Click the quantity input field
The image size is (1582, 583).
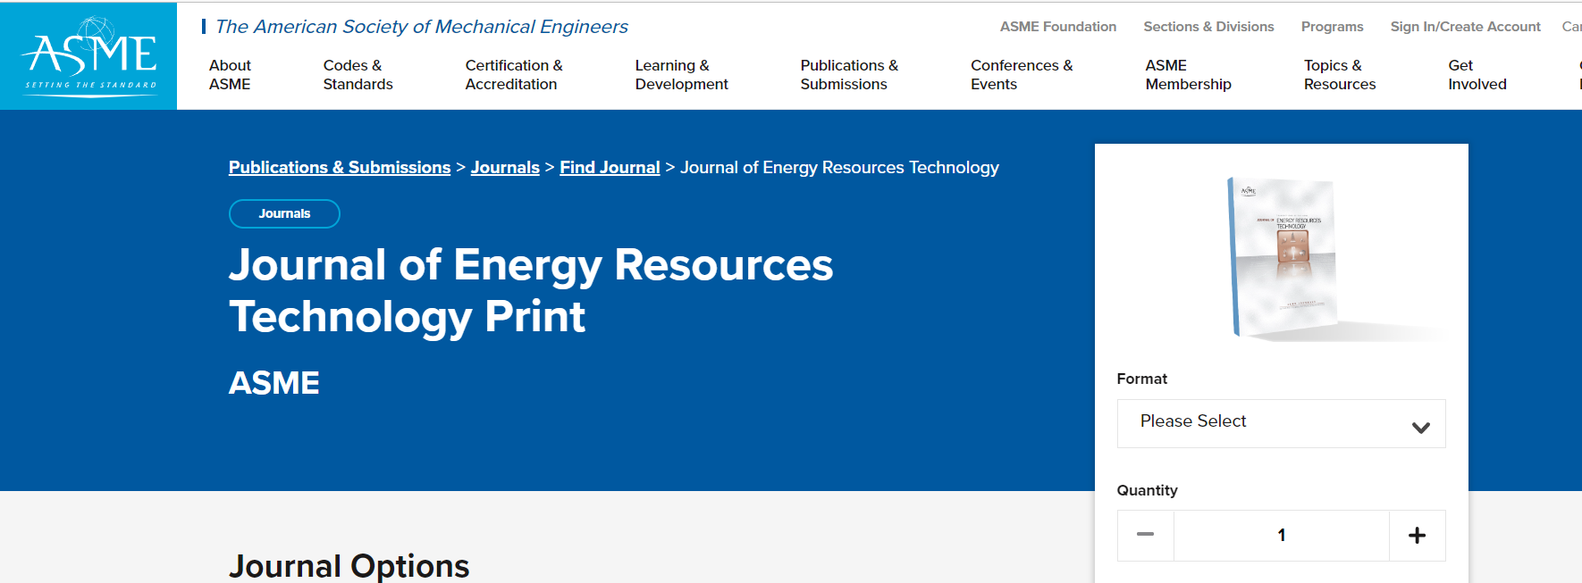point(1281,536)
